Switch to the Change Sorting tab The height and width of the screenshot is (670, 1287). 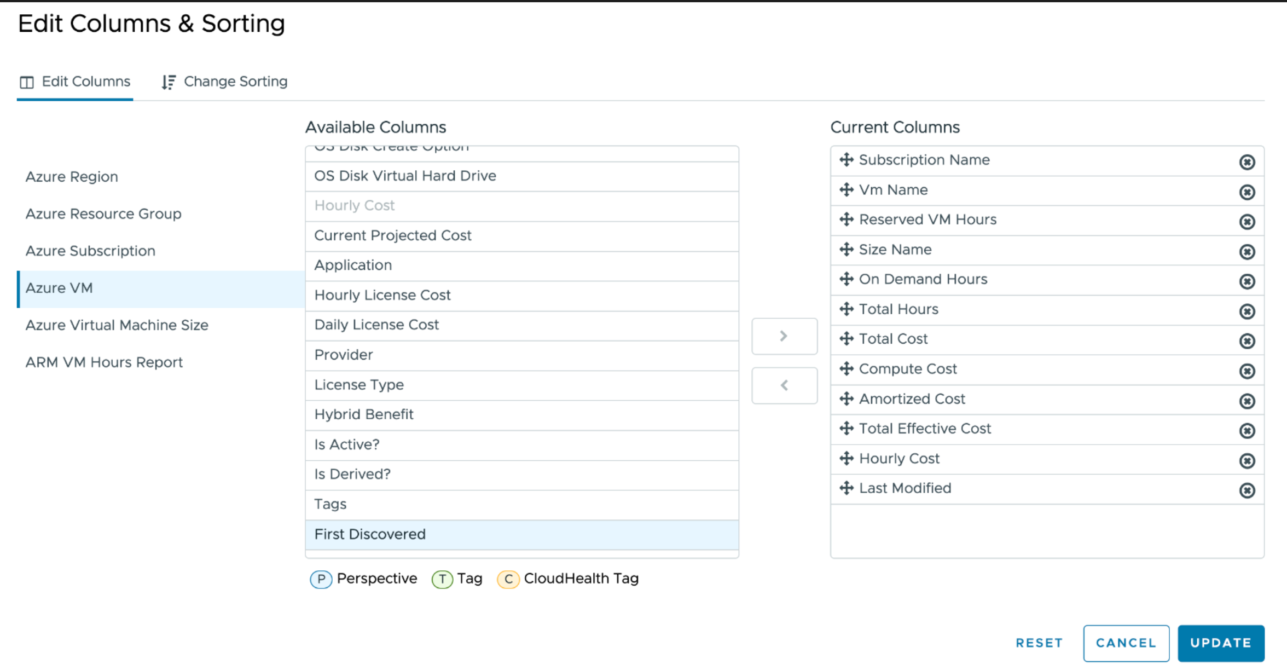225,82
